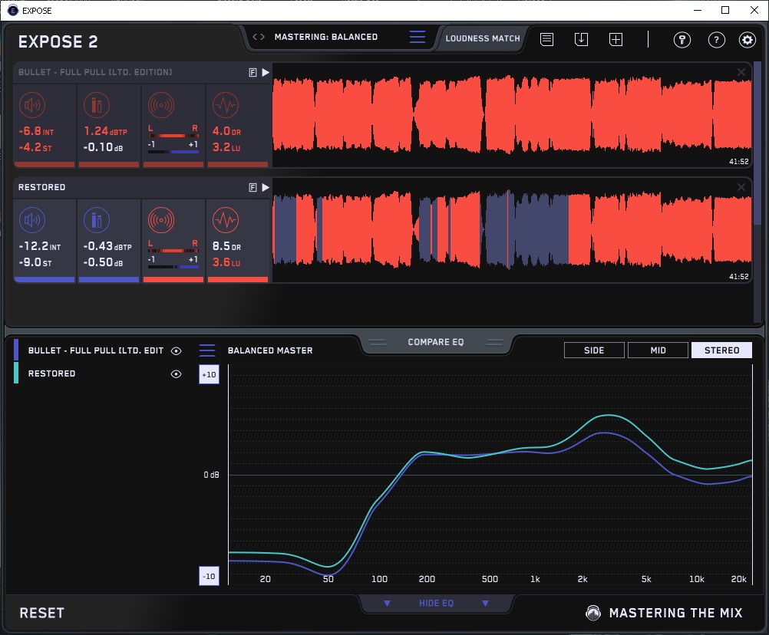Open the license key icon
This screenshot has height=635, width=769.
[682, 40]
